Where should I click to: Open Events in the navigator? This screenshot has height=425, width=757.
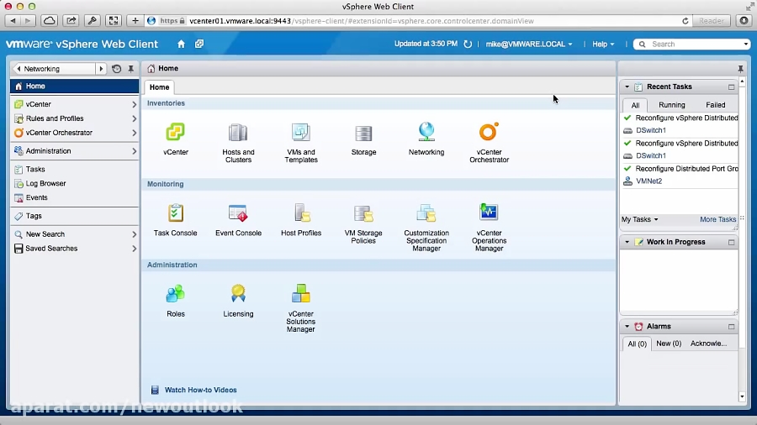coord(74,197)
